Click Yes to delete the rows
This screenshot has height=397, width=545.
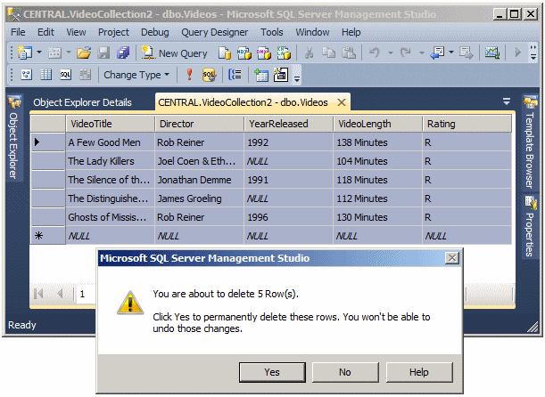tap(272, 372)
